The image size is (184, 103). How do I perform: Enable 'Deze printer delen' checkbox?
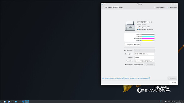138,27
